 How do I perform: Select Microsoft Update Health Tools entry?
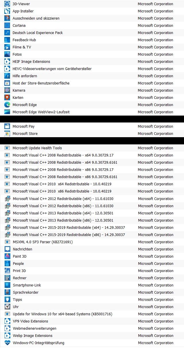point(92,148)
